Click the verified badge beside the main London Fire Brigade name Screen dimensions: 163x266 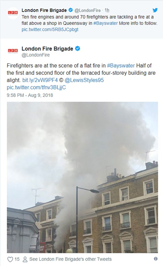coord(78,49)
